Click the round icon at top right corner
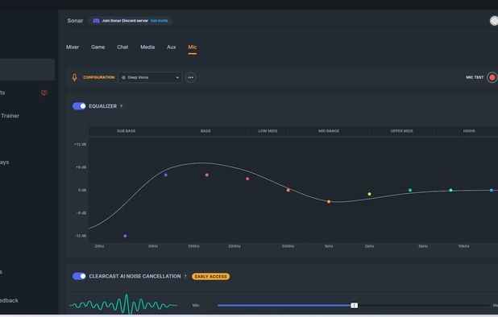The height and width of the screenshot is (317, 498). point(494,21)
